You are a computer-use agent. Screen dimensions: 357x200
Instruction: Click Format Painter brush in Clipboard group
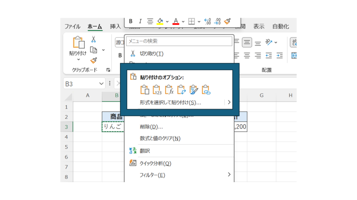(93, 60)
